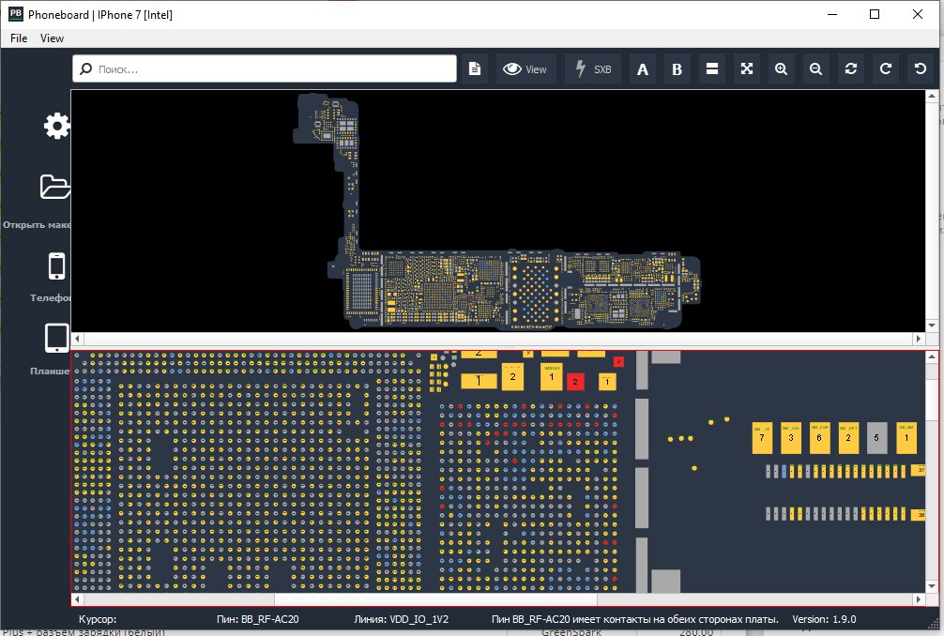Click up arrow of top pane scrollbar
Viewport: 944px width, 636px height.
[932, 96]
